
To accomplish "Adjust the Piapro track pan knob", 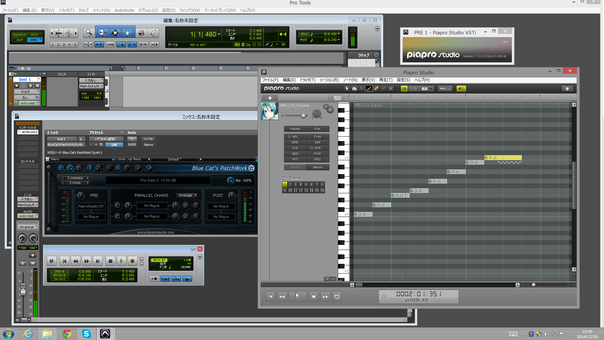I will point(316,114).
